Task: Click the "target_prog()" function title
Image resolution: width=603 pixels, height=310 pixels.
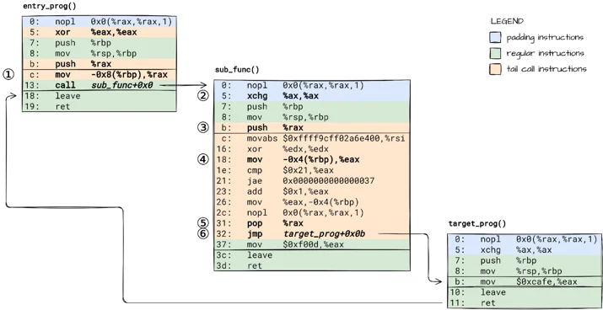Action: click(x=476, y=223)
